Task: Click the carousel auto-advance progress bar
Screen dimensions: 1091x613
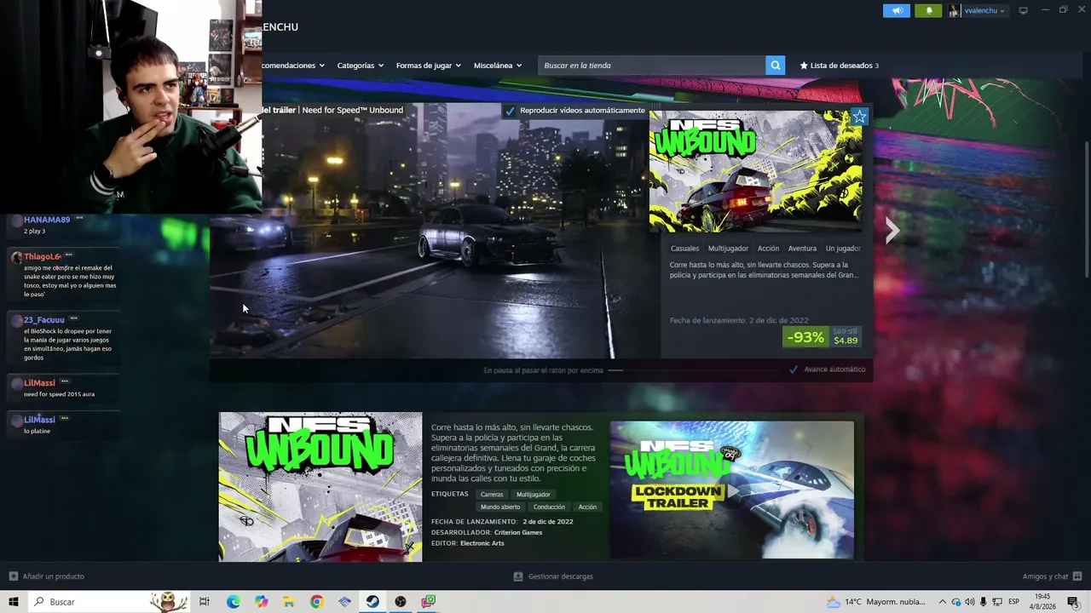Action: (615, 370)
